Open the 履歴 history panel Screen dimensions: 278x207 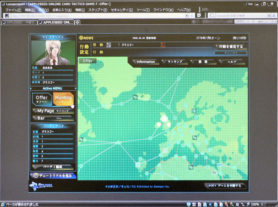click(203, 62)
